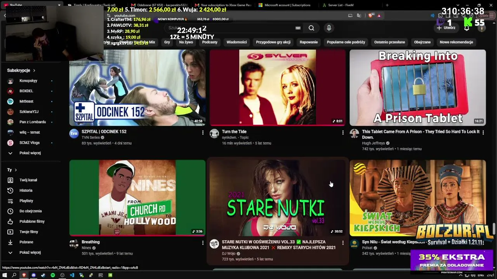Open Polubione filmy thumbs-up icon
This screenshot has width=497, height=279.
(x=10, y=222)
